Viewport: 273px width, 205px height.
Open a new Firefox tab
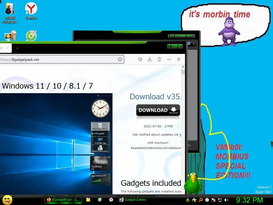[x=17, y=48]
